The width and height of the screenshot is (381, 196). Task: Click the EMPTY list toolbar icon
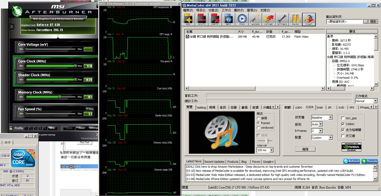point(215,20)
